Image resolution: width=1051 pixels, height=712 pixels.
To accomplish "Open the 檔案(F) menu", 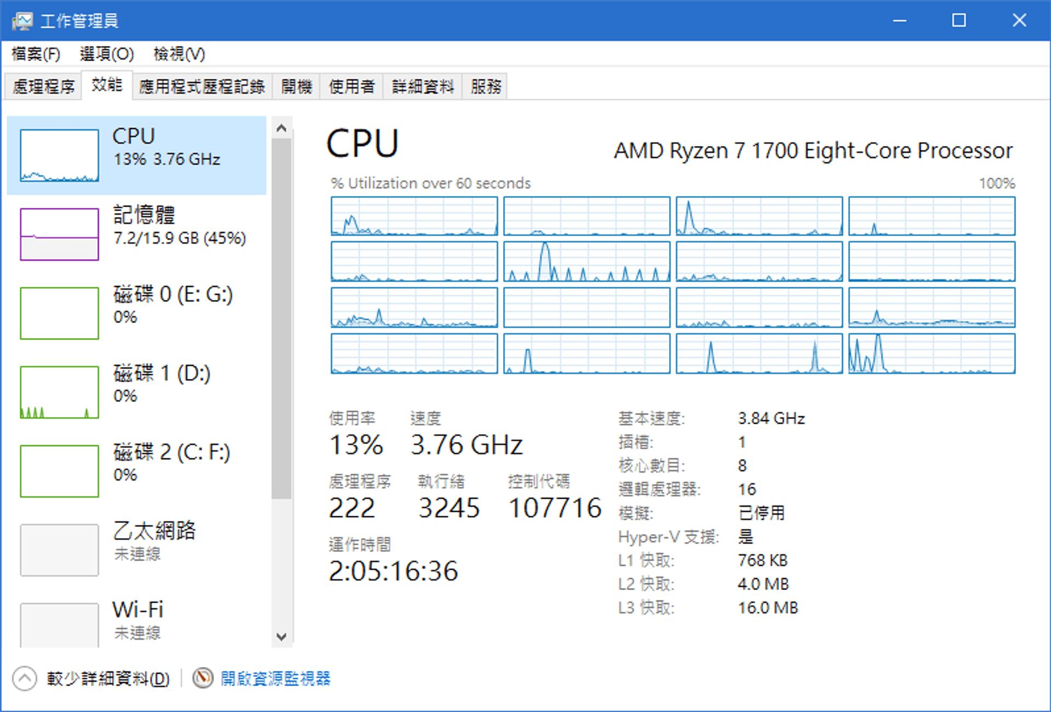I will click(x=36, y=54).
